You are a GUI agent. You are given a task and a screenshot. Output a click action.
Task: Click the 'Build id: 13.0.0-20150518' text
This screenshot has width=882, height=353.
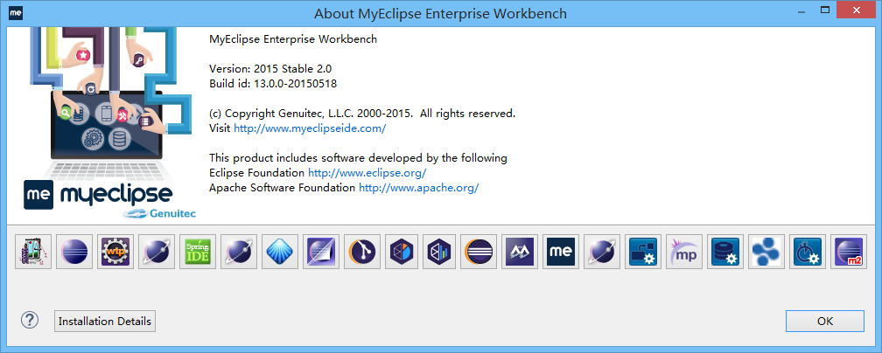tap(273, 84)
